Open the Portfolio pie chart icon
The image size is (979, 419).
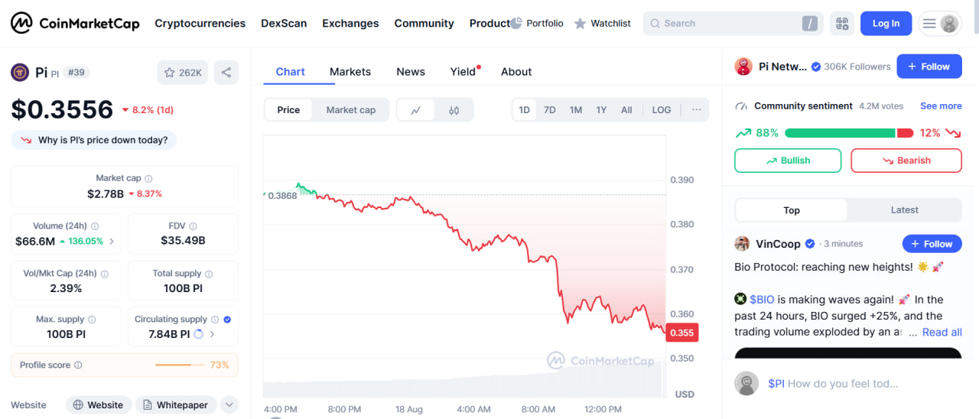[516, 24]
